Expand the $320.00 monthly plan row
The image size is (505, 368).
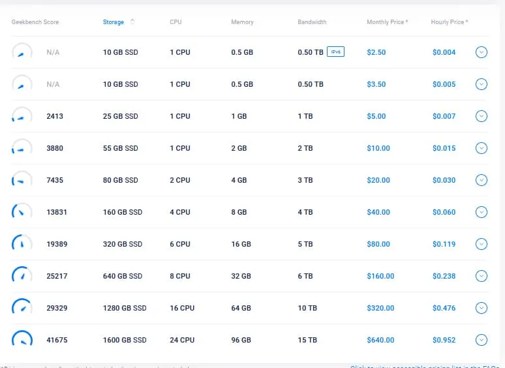(x=481, y=308)
